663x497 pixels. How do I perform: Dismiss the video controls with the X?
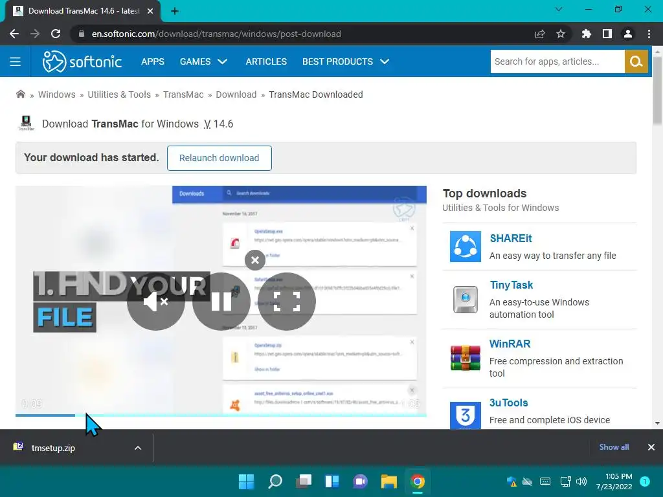(255, 260)
